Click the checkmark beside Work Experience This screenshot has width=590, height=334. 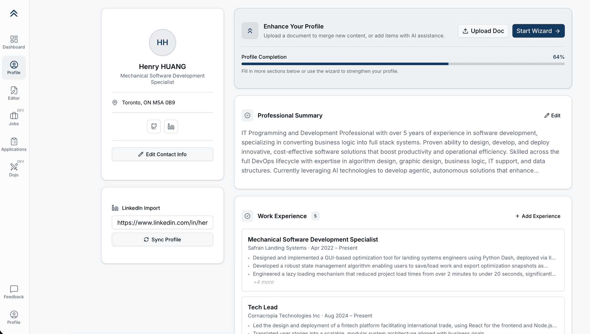[x=247, y=216]
